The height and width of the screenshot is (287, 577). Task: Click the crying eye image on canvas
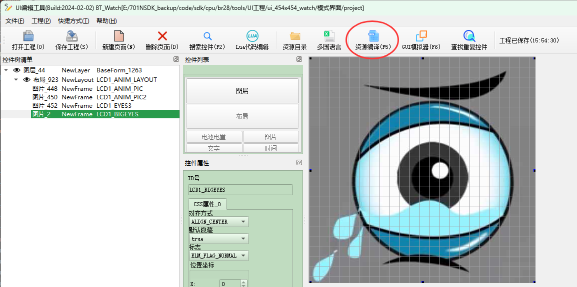click(421, 170)
